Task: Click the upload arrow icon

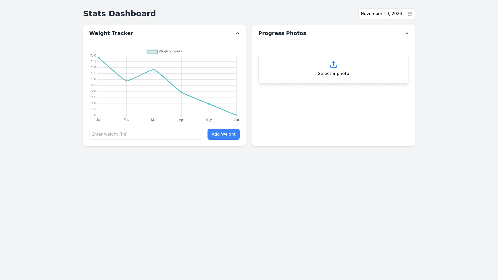Action: tap(333, 64)
